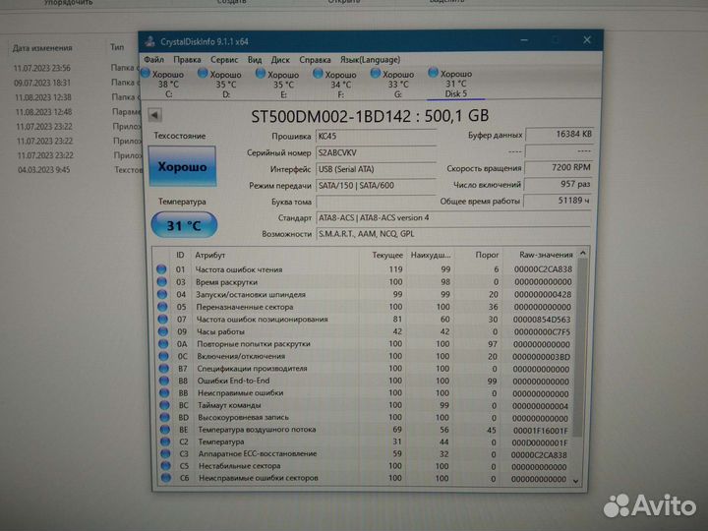Image resolution: width=708 pixels, height=531 pixels.
Task: Click status icon for attribute 03
Action: (161, 282)
